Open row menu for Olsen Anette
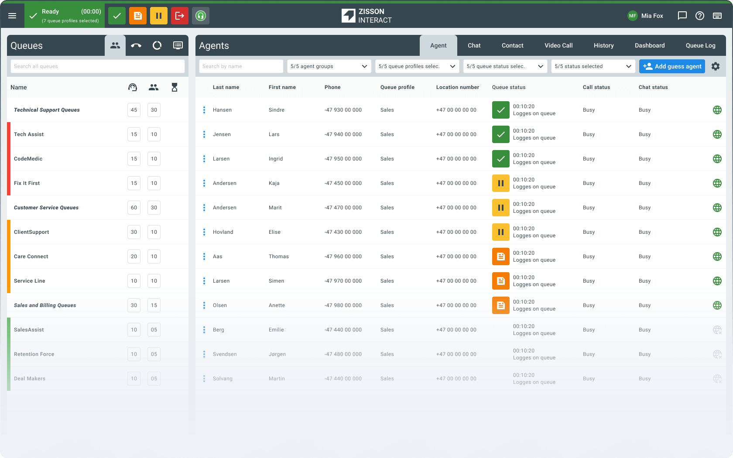Screen dimensions: 733x458 (x=204, y=305)
